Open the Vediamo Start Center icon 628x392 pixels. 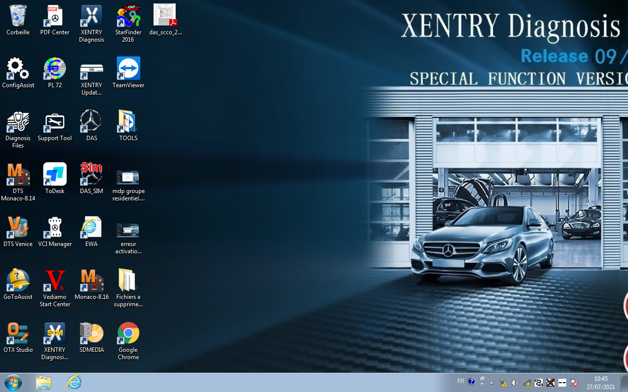[x=54, y=281]
